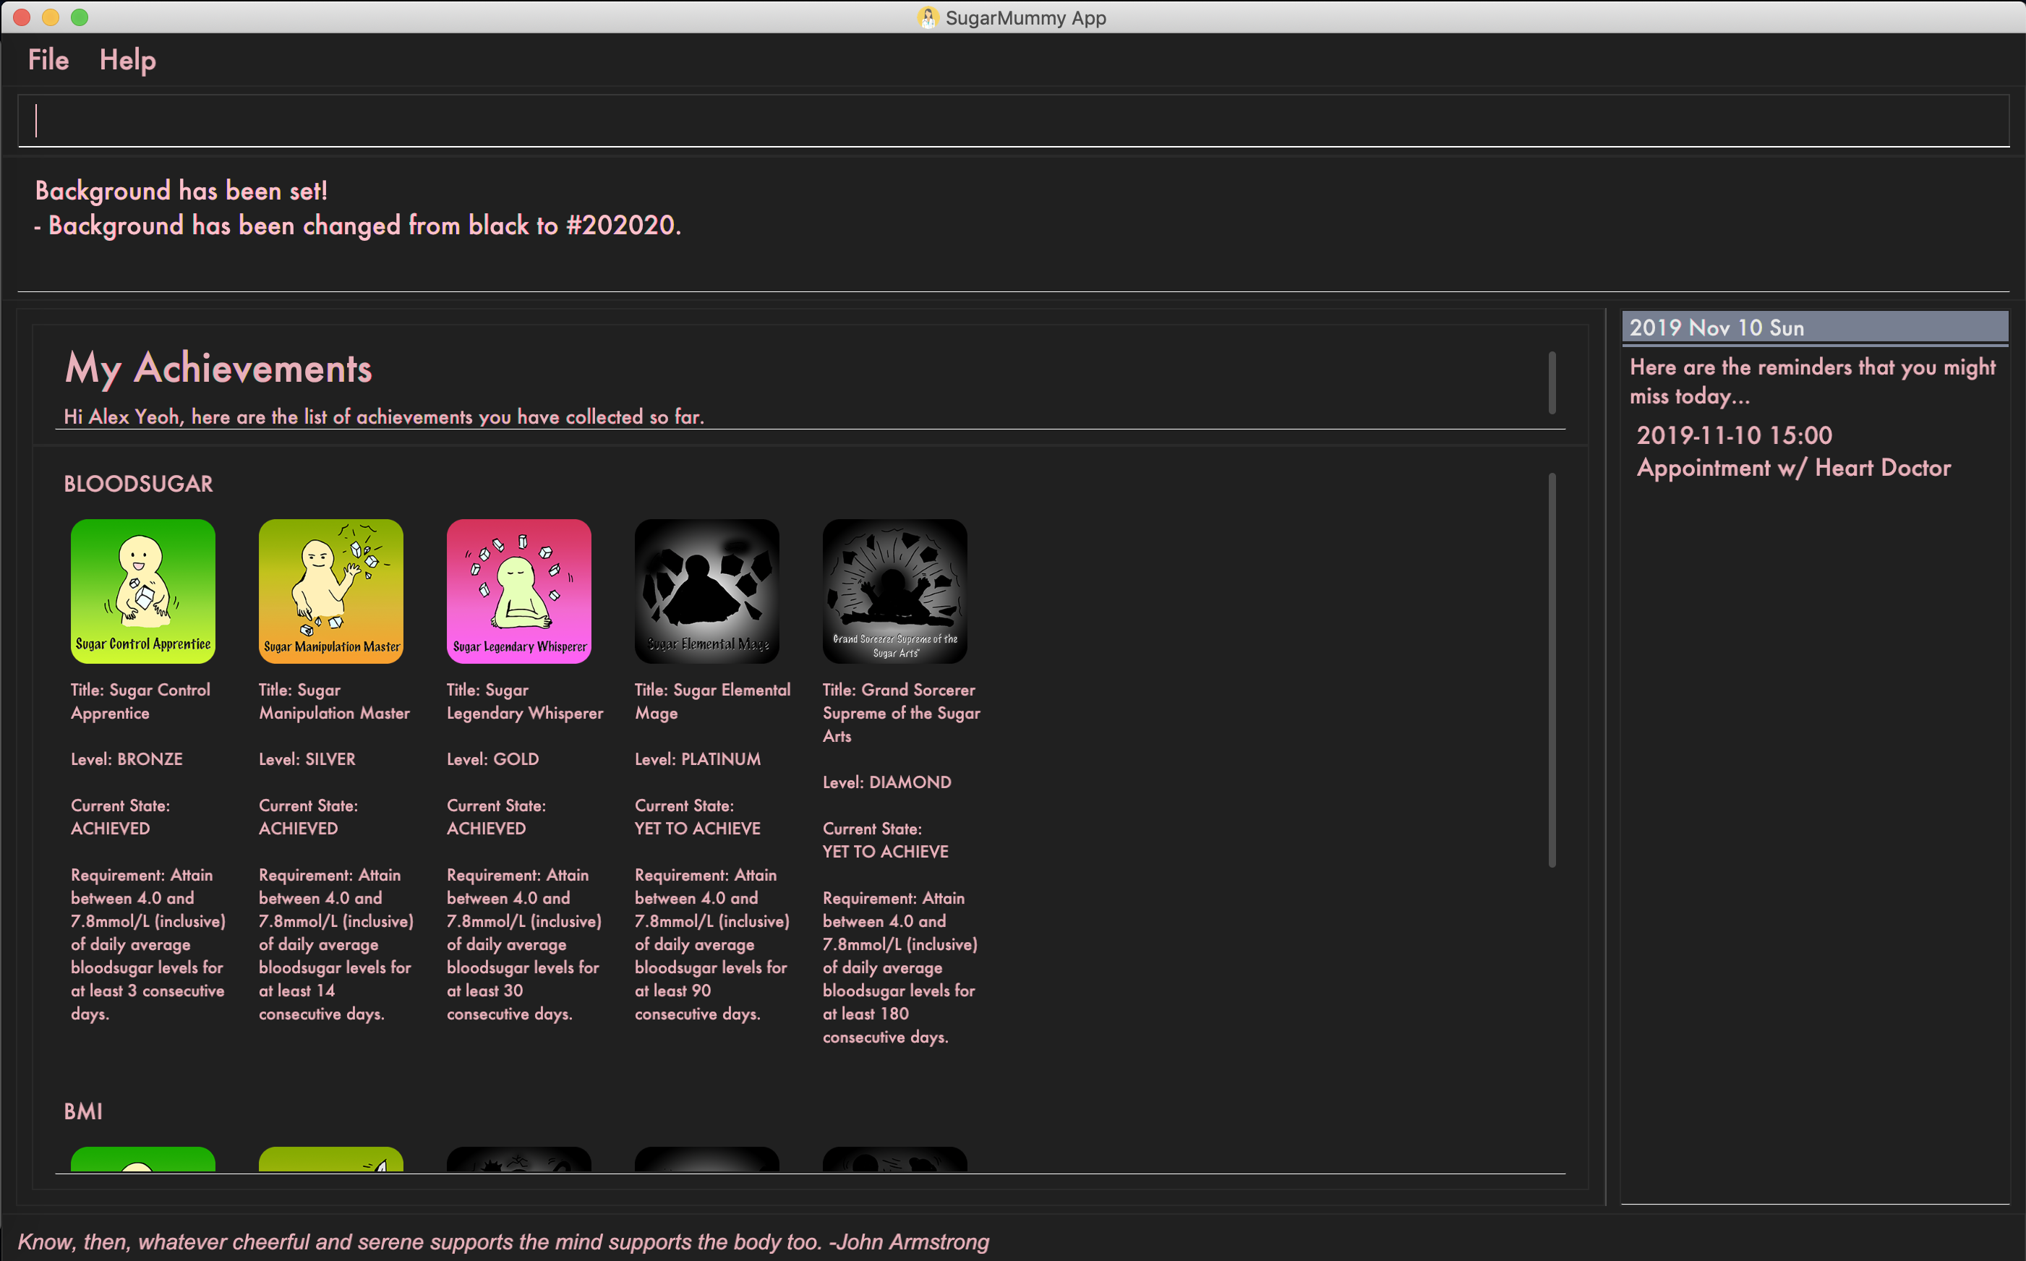Select the 2019 Nov 10 Sun date header

[x=1814, y=328]
